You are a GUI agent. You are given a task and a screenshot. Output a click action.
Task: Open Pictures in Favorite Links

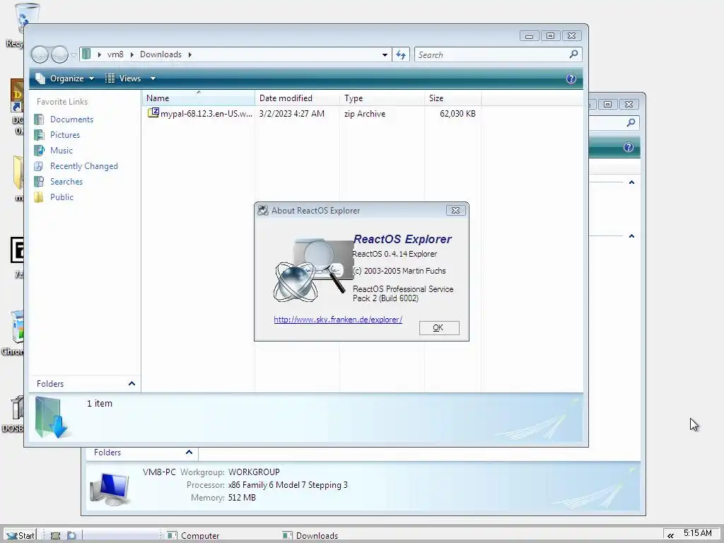(65, 135)
